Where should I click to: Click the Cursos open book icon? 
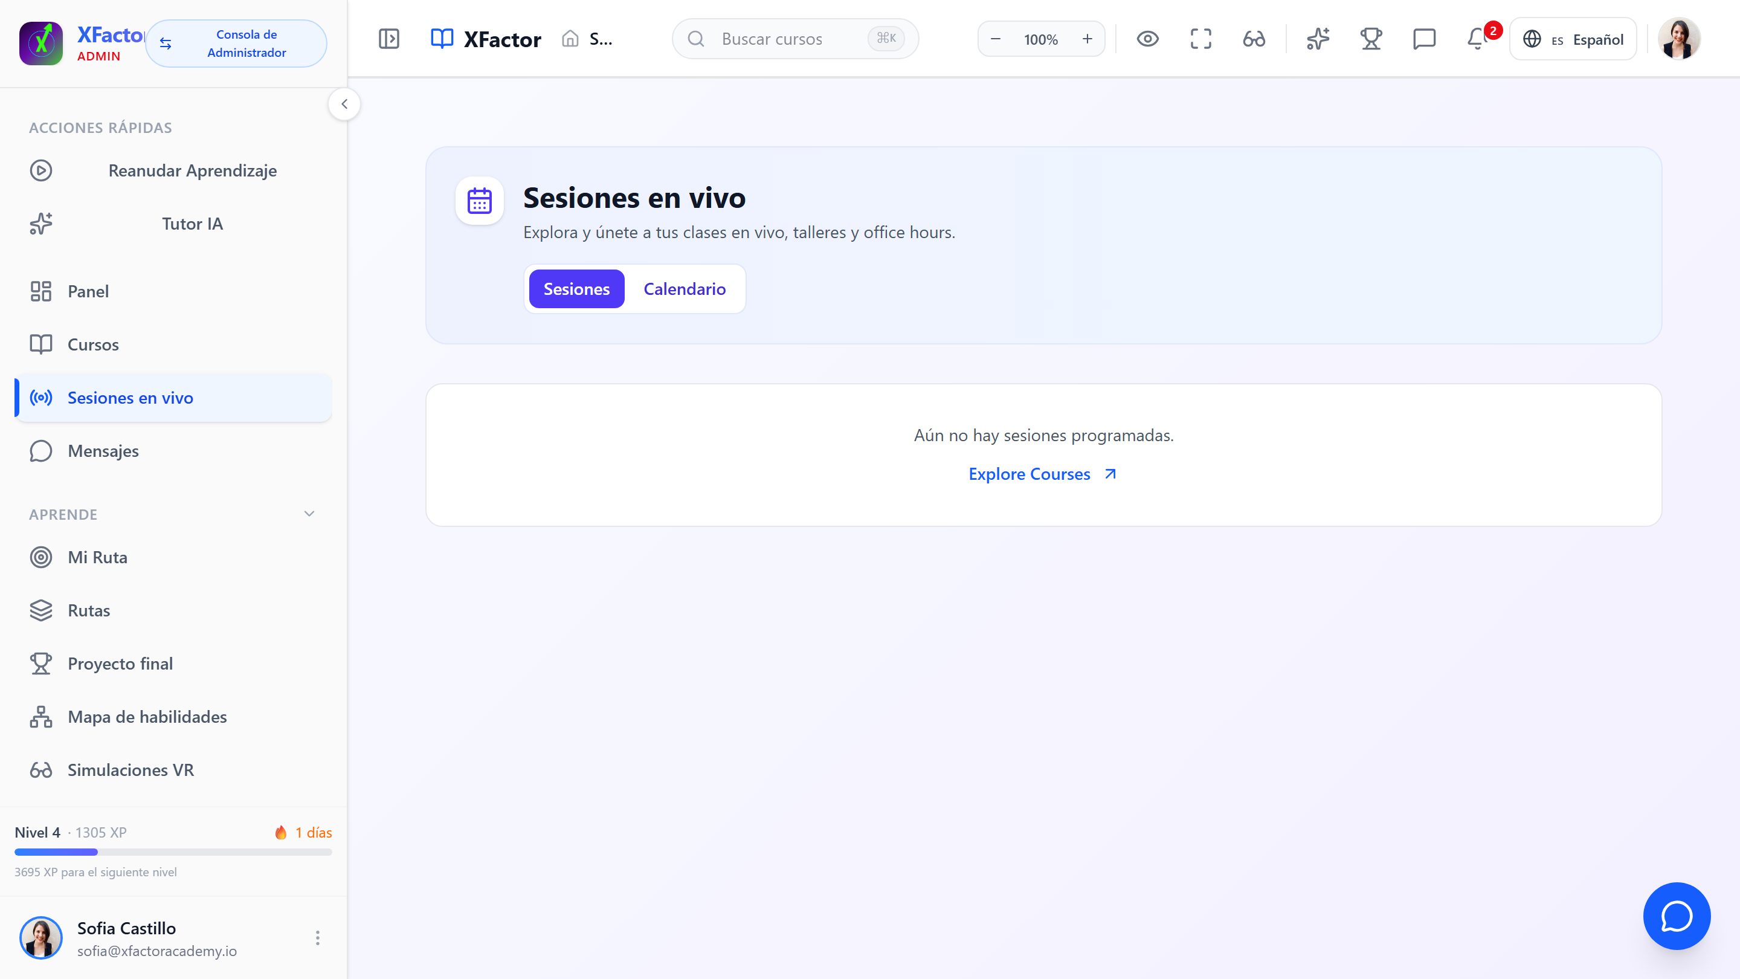(x=40, y=344)
